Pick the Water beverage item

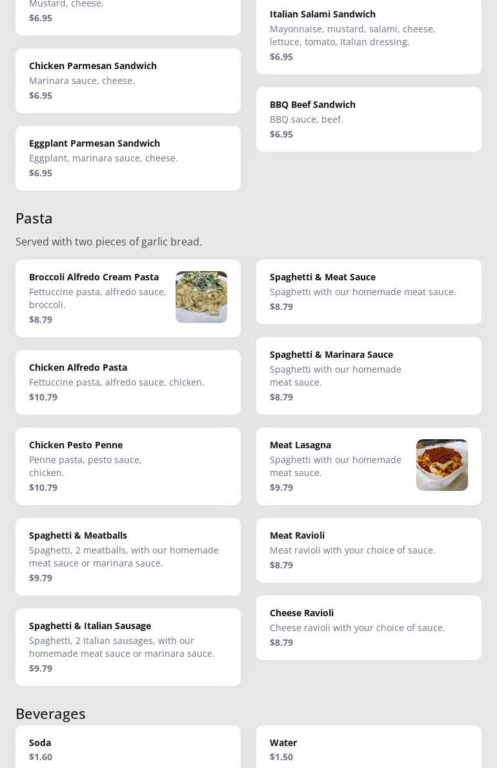[x=368, y=748]
